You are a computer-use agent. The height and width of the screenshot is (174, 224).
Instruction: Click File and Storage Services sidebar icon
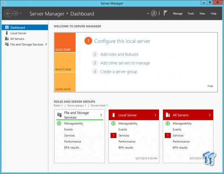tap(7, 44)
